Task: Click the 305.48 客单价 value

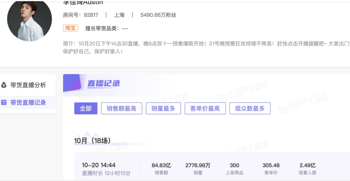Action: click(271, 165)
